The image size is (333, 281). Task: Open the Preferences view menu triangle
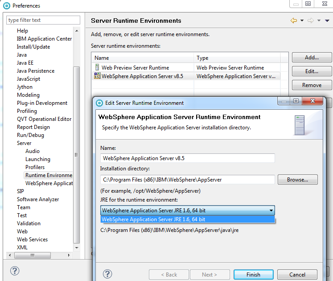(x=327, y=21)
